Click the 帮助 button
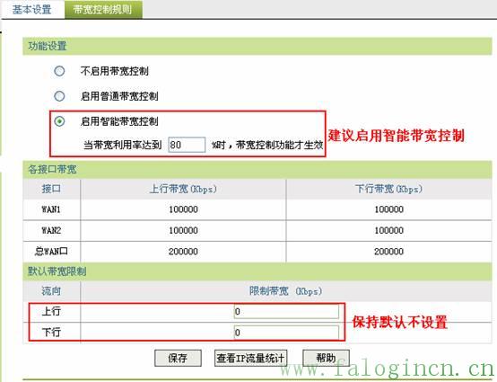This screenshot has width=497, height=382. [326, 359]
